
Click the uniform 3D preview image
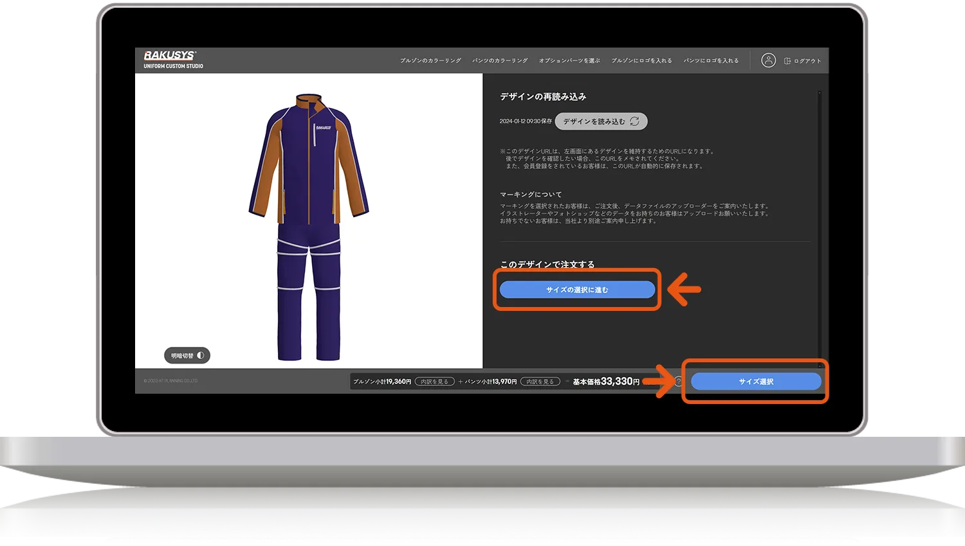309,225
